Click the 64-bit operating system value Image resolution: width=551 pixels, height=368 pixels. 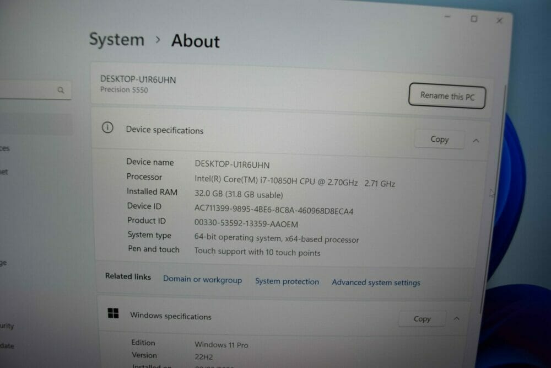coord(277,238)
